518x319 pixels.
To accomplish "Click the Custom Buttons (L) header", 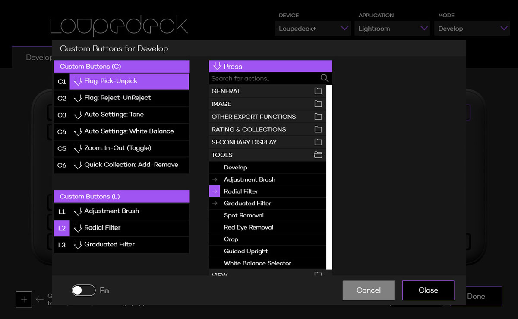I will point(121,196).
